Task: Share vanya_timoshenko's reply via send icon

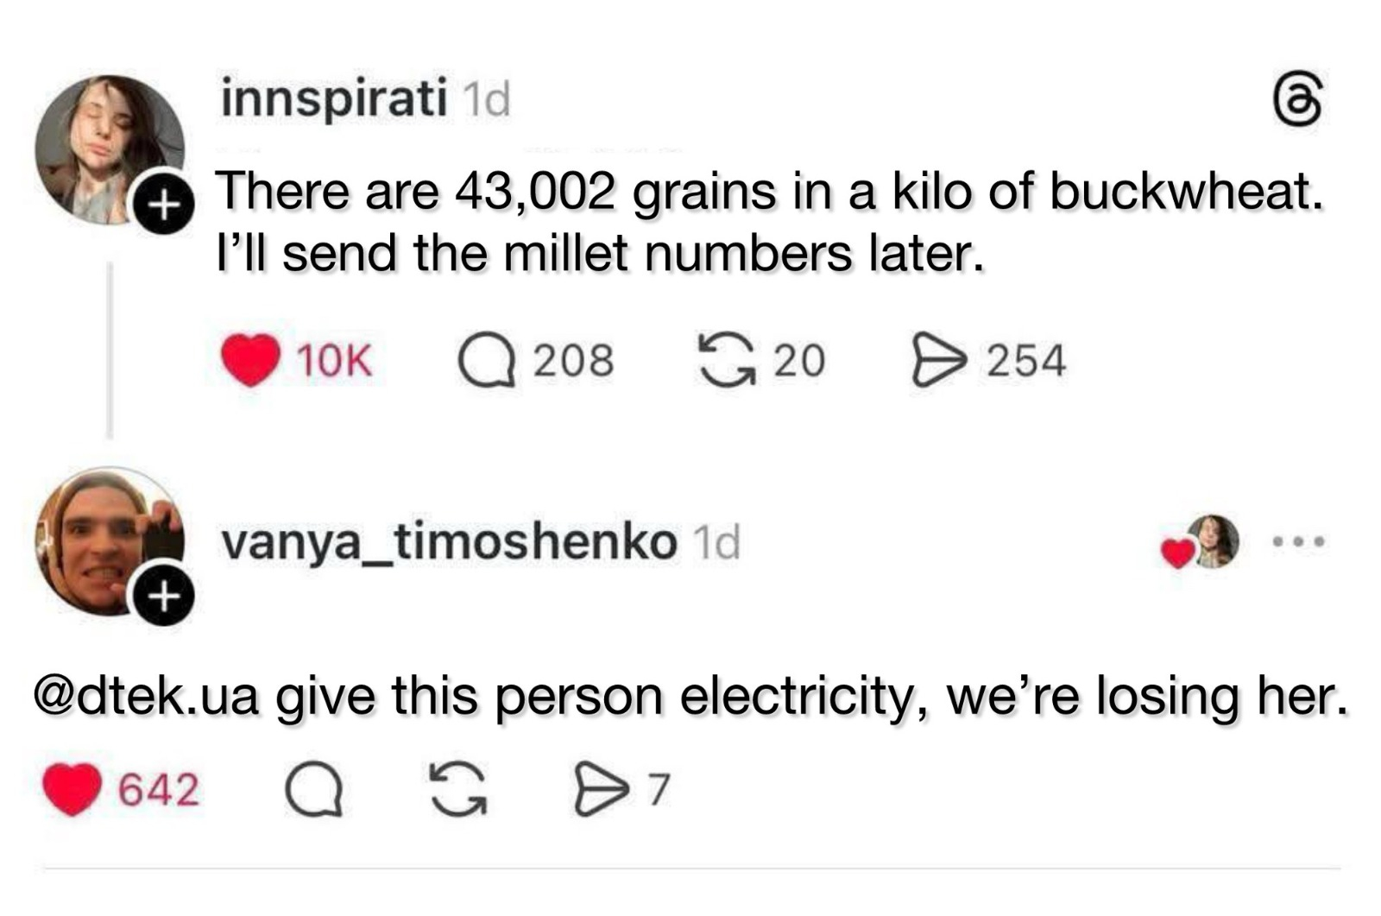Action: (599, 789)
